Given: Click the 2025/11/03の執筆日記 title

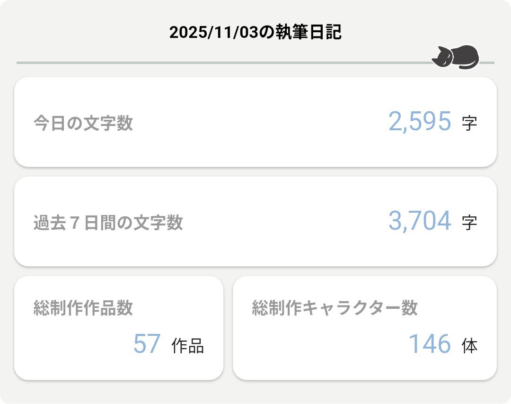Looking at the screenshot, I should pos(255,33).
